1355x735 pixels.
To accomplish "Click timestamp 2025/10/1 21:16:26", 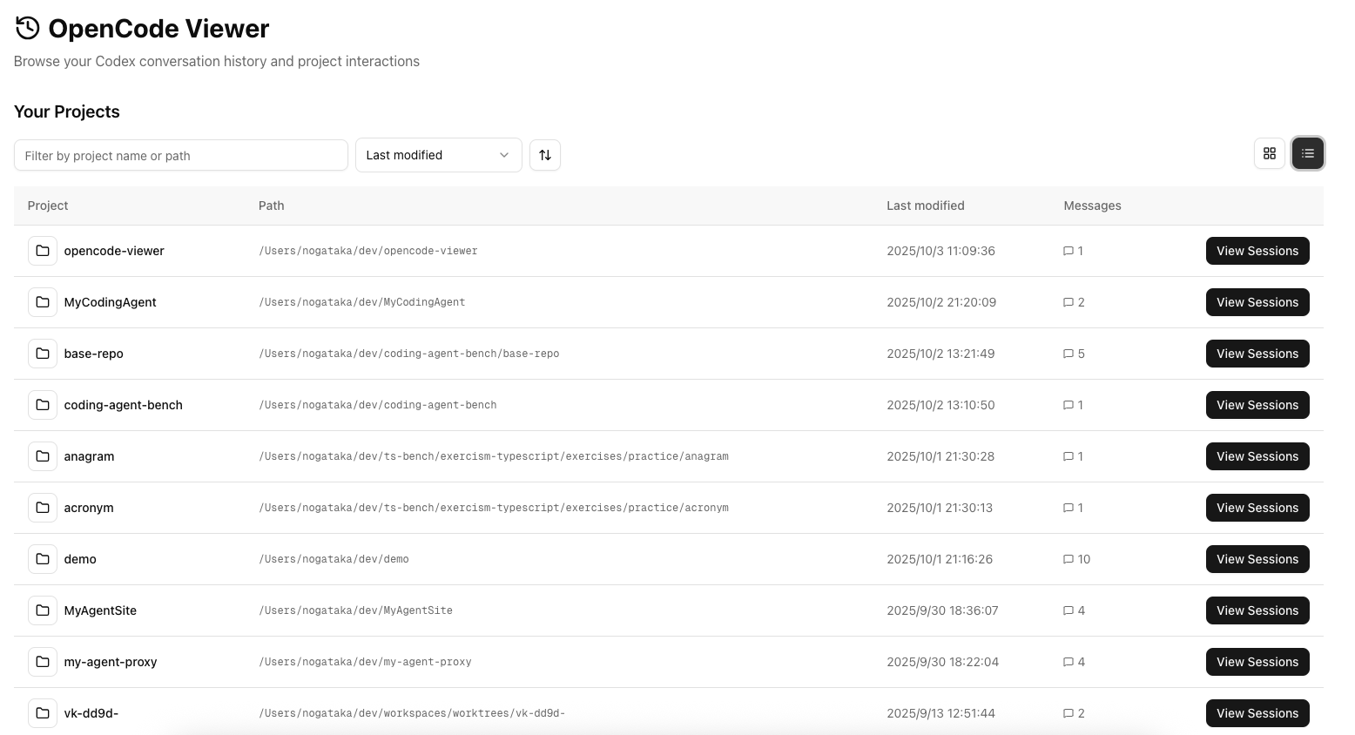I will coord(940,559).
